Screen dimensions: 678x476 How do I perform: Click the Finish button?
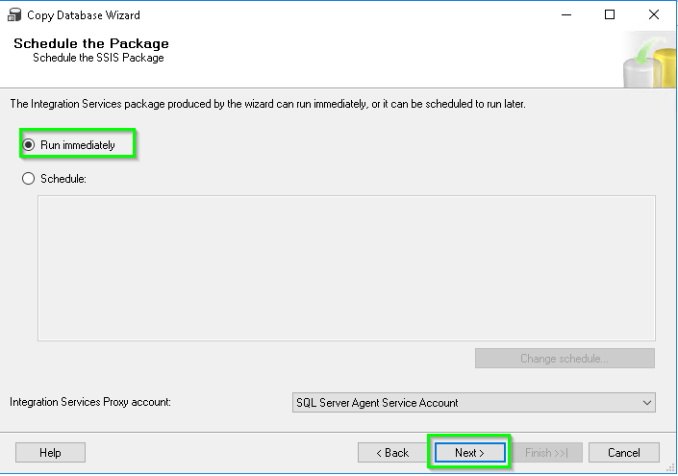(547, 453)
